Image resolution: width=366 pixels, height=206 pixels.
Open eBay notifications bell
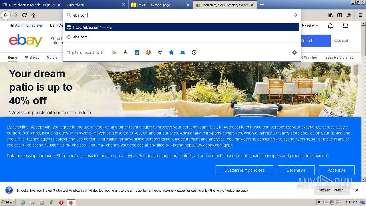[x=330, y=26]
